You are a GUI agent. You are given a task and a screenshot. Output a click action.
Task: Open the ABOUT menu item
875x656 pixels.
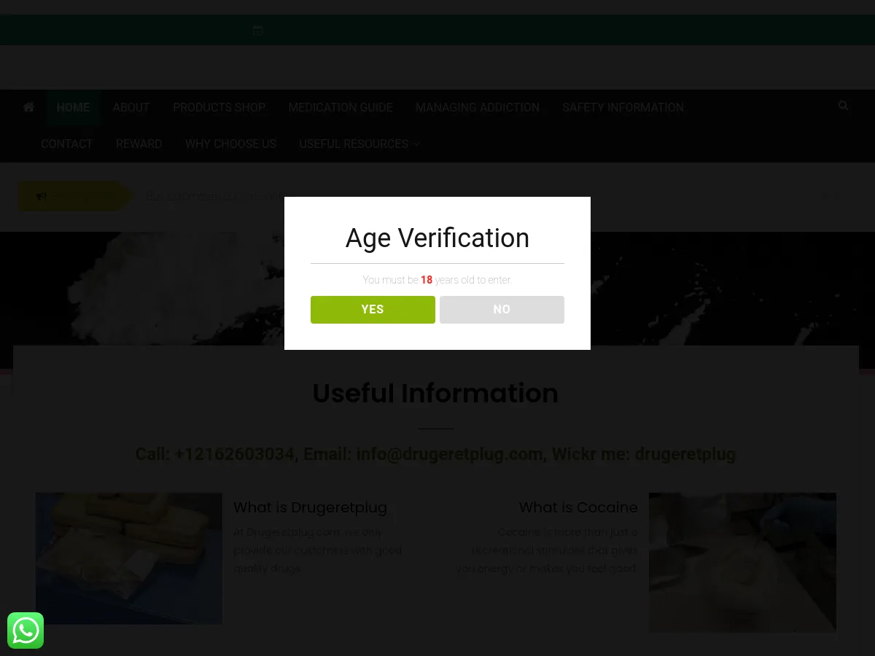tap(131, 108)
